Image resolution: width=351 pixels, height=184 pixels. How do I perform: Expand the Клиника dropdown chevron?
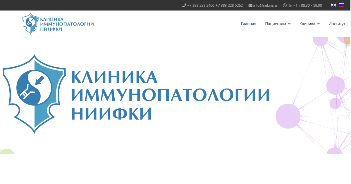click(319, 24)
